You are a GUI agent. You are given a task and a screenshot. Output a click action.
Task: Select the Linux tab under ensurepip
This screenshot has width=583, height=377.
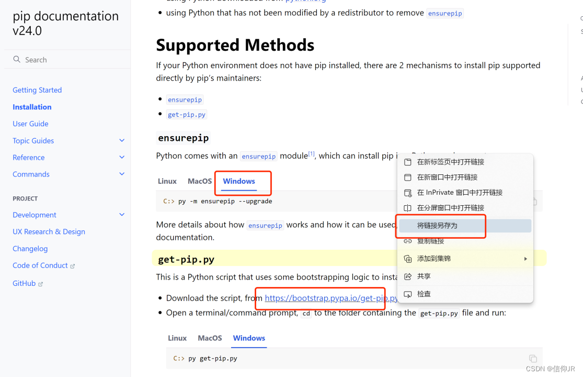(167, 181)
